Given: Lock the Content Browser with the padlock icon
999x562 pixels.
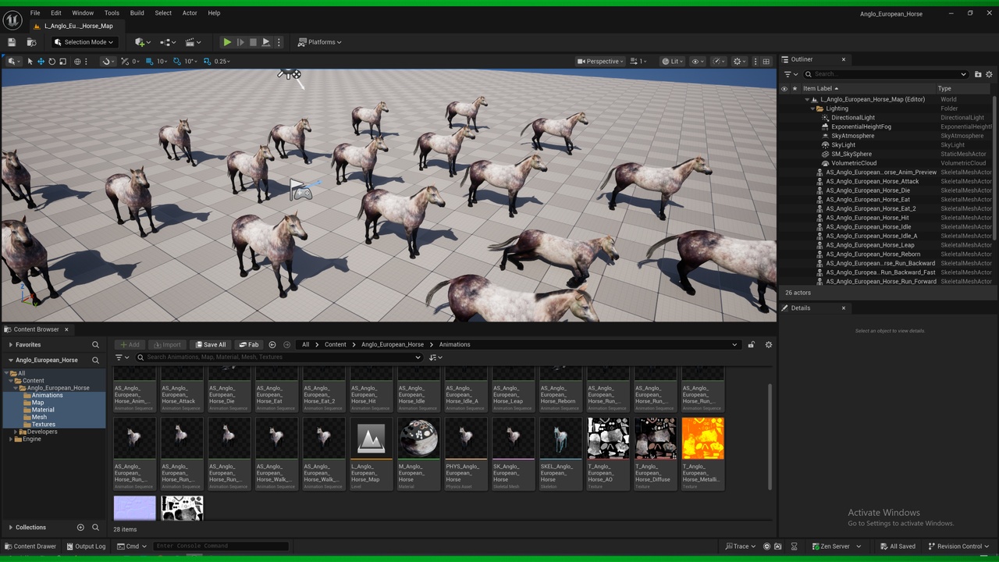Looking at the screenshot, I should click(751, 344).
